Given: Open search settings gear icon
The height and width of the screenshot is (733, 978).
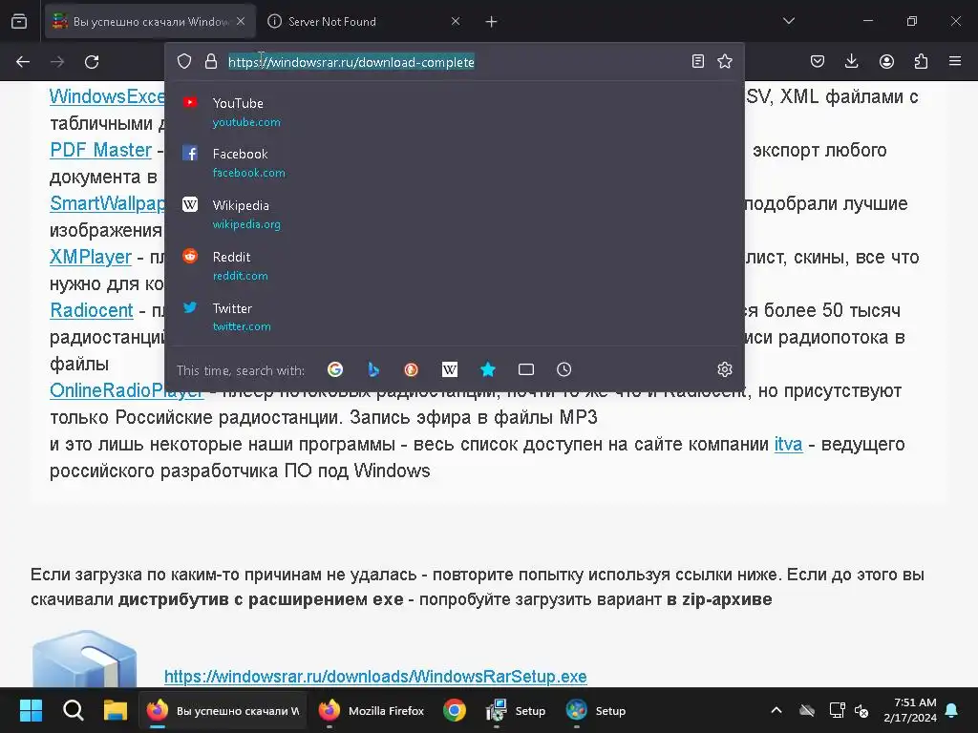Looking at the screenshot, I should 725,369.
